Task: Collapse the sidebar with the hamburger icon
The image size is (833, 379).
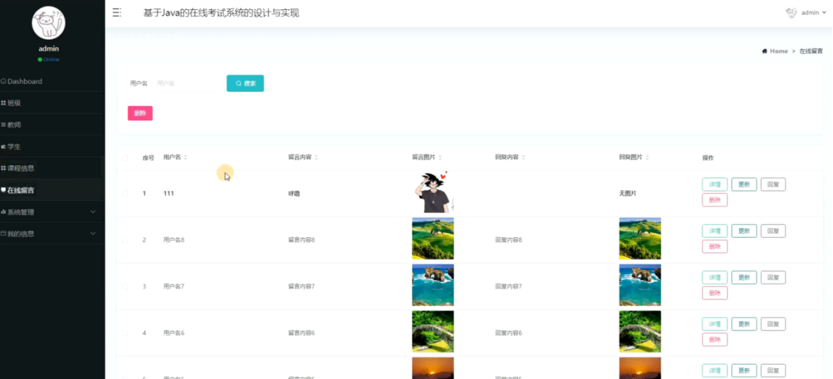Action: click(x=117, y=13)
